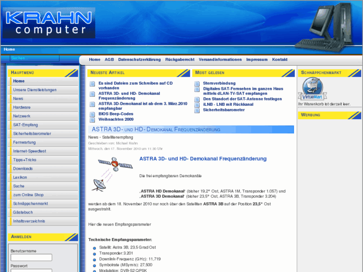This screenshot has height=272, width=363.
Task: Click the satellite dish article image
Action: point(112,174)
